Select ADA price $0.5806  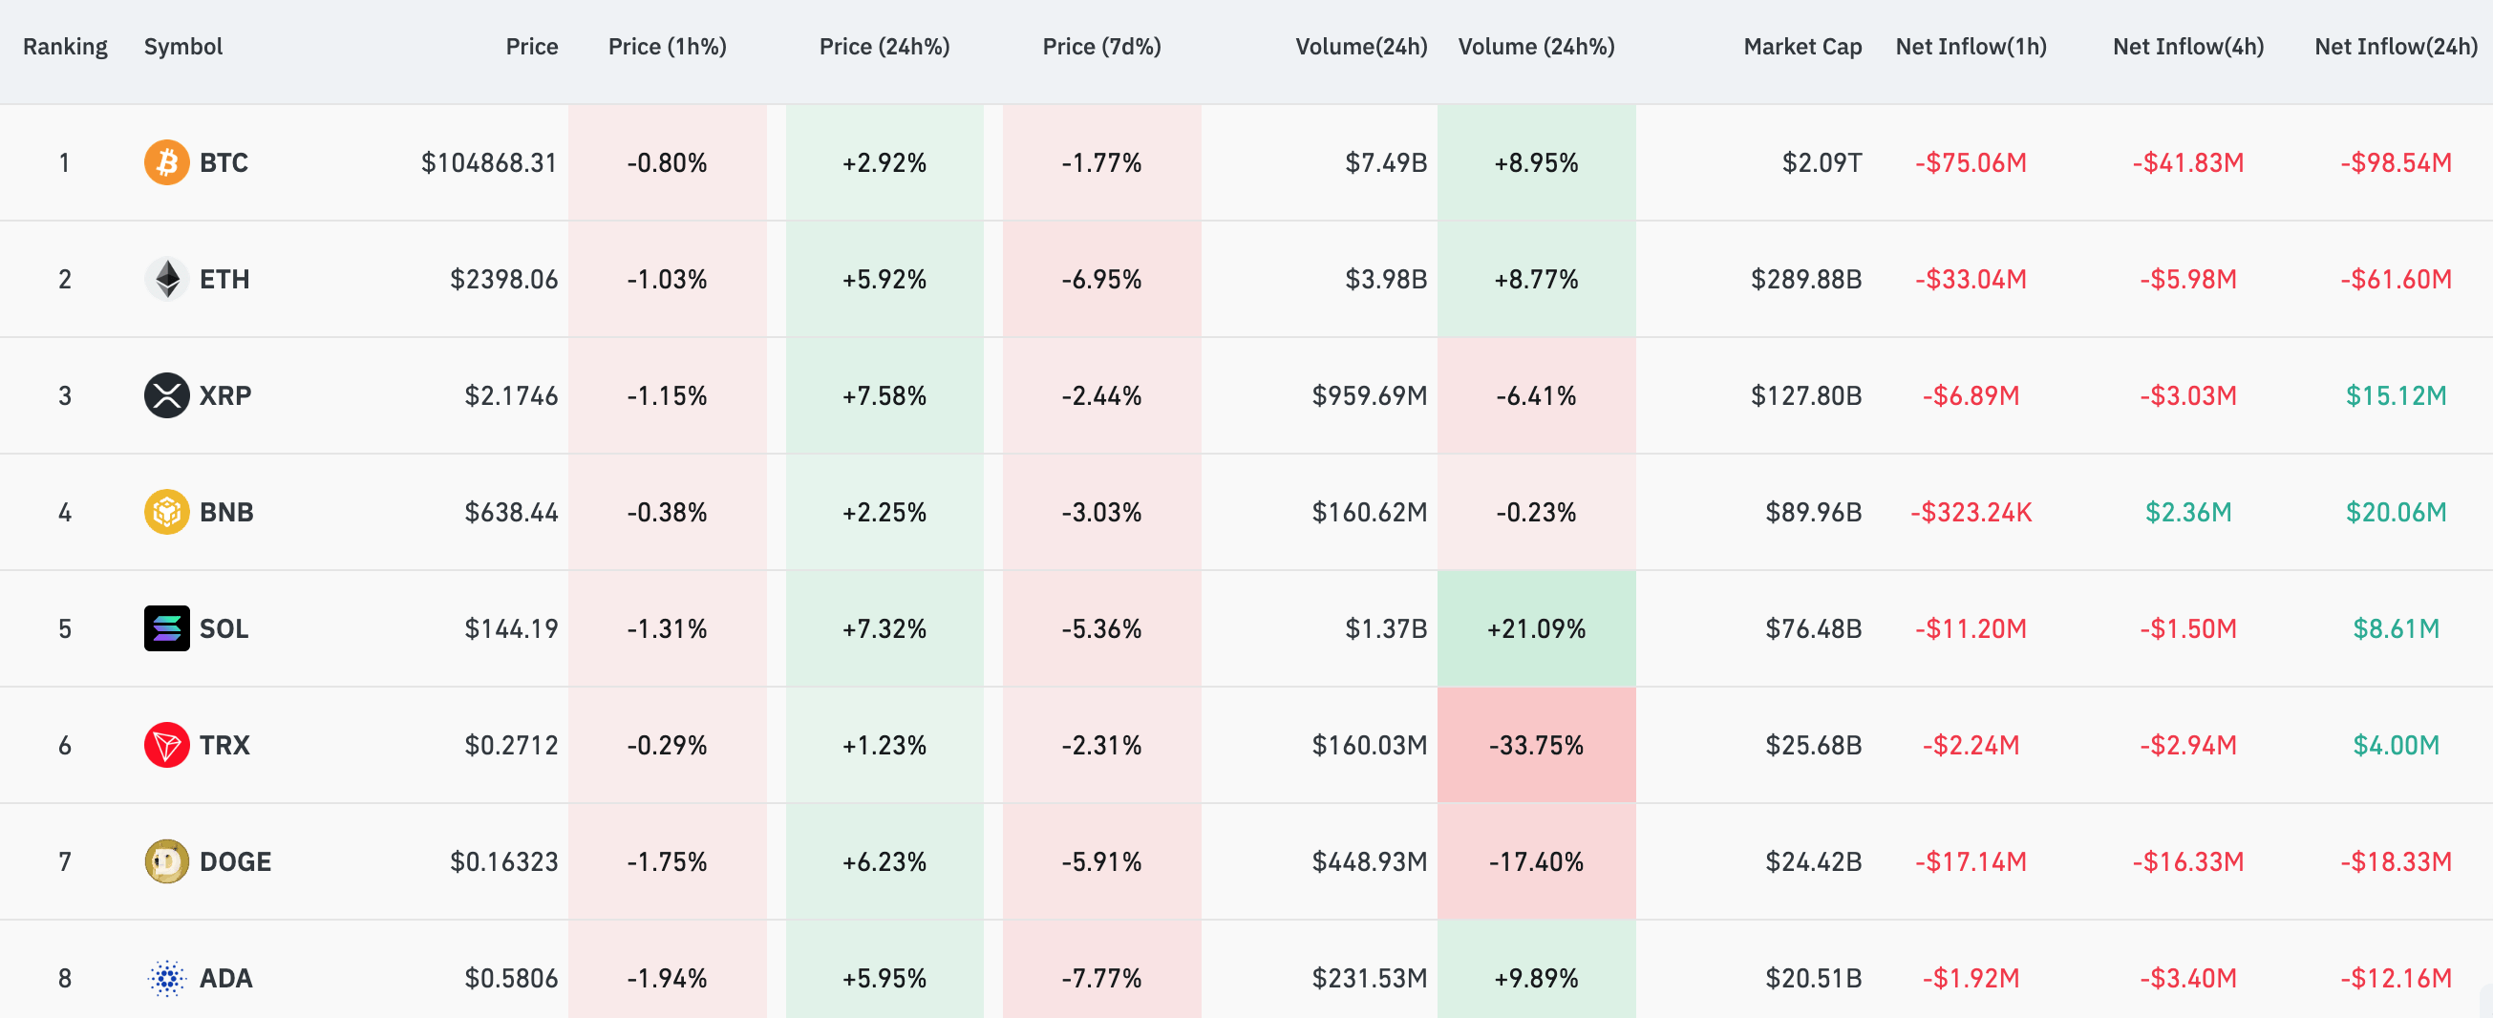click(511, 978)
